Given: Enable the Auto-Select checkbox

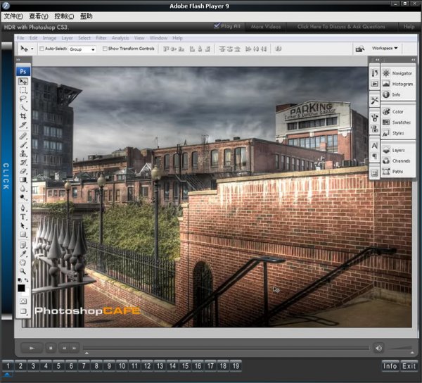Looking at the screenshot, I should coord(42,49).
